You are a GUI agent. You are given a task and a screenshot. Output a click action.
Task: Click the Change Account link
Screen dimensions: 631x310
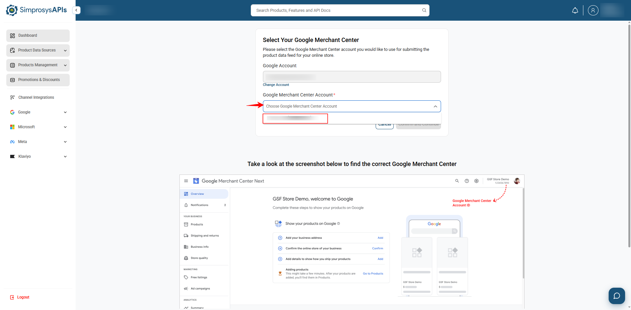276,85
